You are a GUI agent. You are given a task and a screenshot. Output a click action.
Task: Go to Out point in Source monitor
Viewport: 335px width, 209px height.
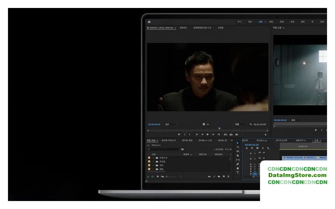click(219, 135)
